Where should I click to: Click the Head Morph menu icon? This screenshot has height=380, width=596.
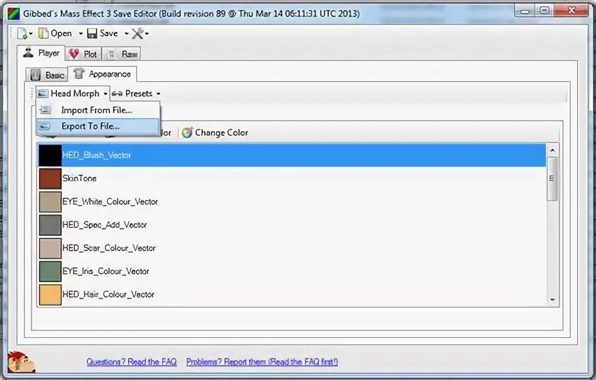pos(43,94)
